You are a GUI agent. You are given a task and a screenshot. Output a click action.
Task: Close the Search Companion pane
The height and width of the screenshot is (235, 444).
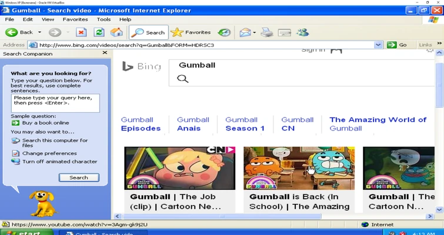click(105, 53)
